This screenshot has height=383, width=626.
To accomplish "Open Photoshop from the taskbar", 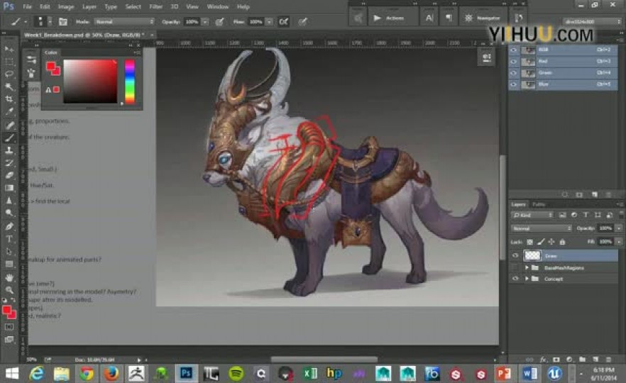I will (x=186, y=373).
